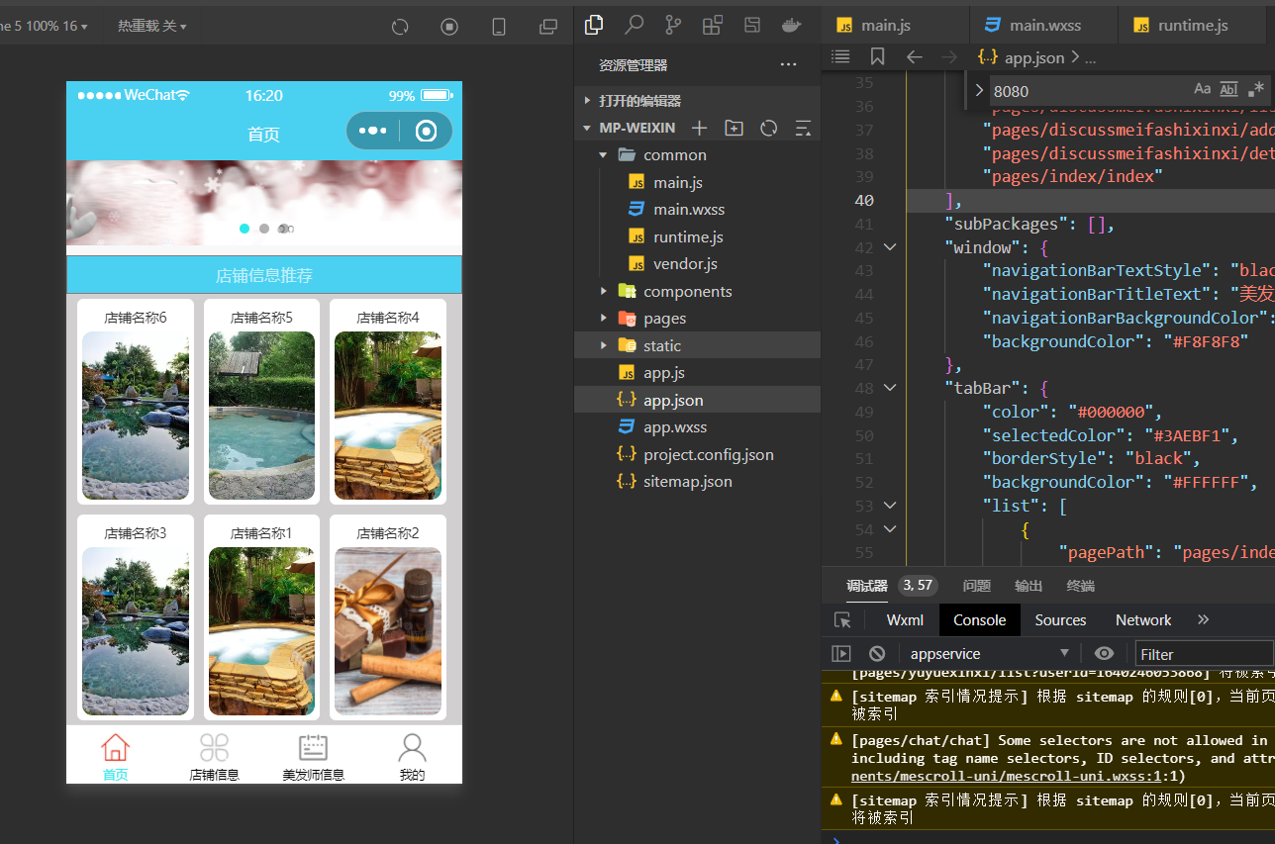Open the Explorer files view in activity bar
1275x844 pixels.
tap(595, 25)
